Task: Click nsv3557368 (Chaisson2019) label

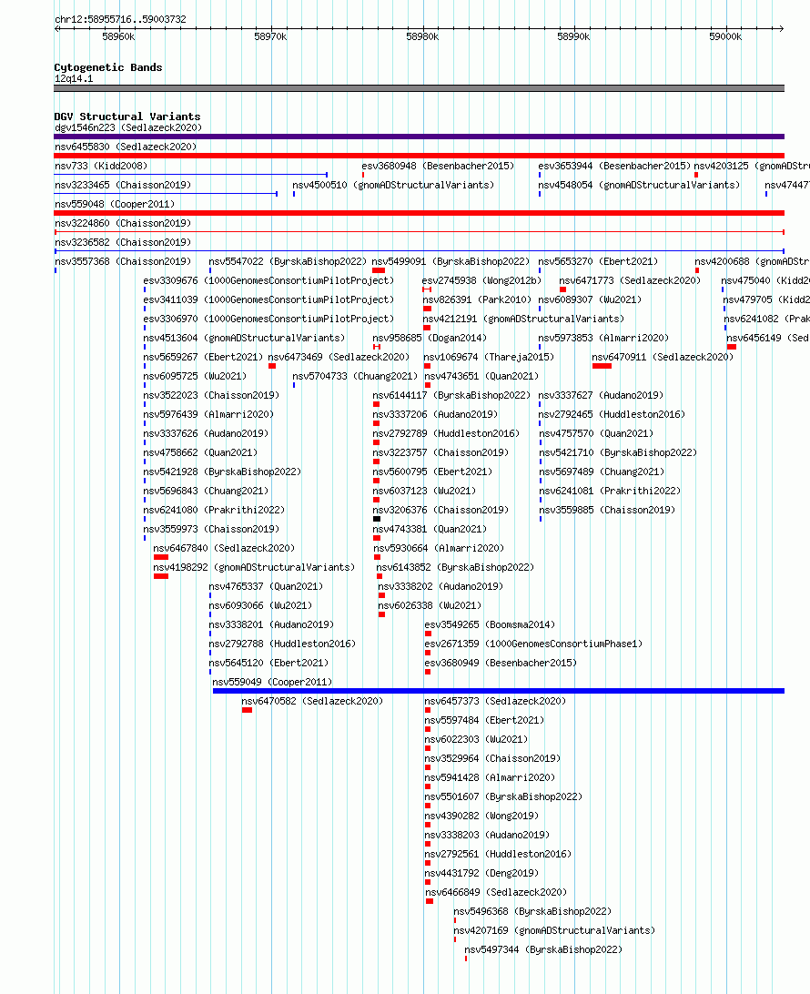Action: pyautogui.click(x=122, y=261)
